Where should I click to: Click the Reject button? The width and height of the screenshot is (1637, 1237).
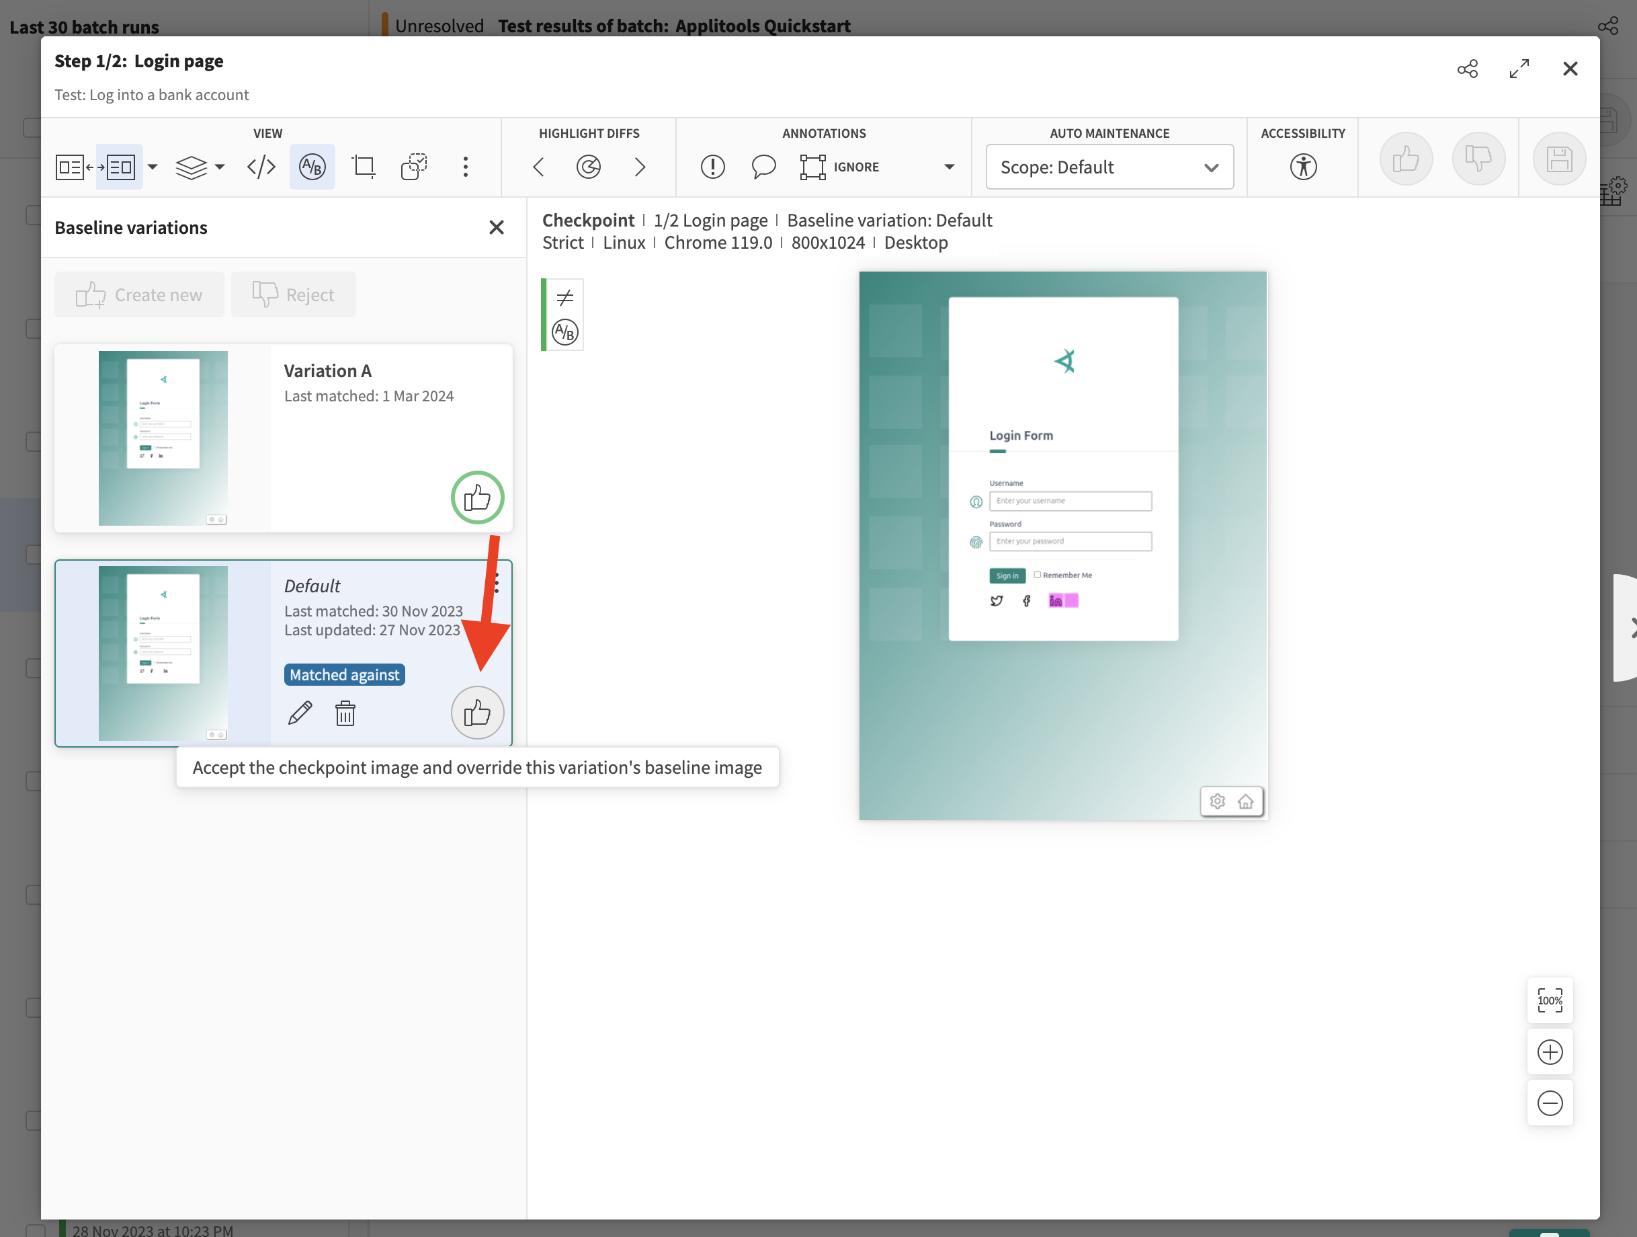pyautogui.click(x=293, y=294)
